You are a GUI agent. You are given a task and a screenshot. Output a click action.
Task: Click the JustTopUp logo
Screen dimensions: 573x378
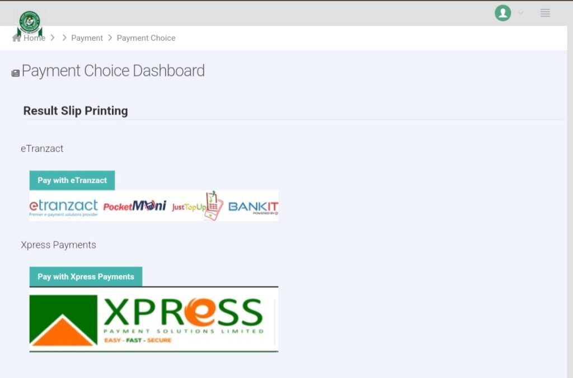pyautogui.click(x=198, y=206)
